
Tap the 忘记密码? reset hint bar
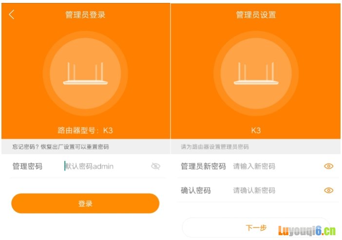(86, 147)
